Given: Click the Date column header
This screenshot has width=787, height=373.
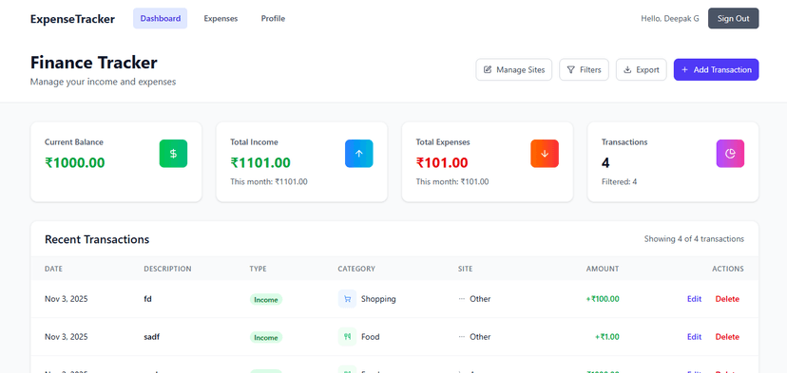Looking at the screenshot, I should pos(54,269).
